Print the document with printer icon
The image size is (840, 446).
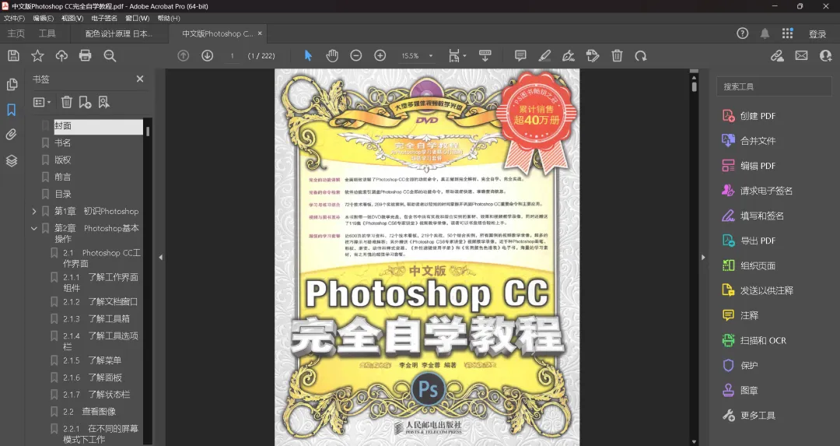pos(86,56)
